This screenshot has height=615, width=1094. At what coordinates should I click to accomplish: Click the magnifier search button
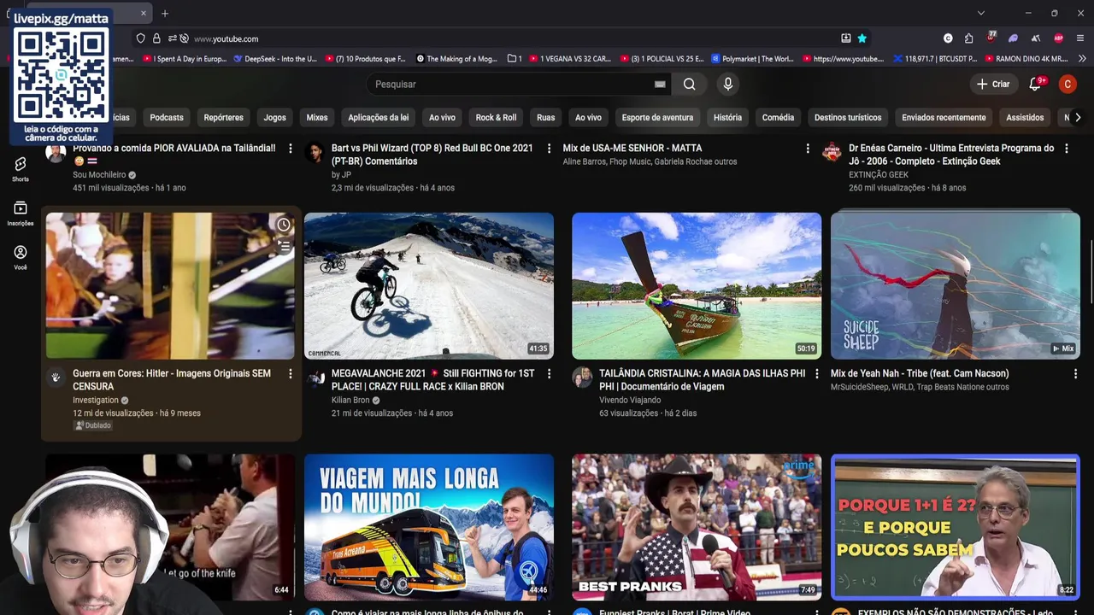pyautogui.click(x=689, y=84)
